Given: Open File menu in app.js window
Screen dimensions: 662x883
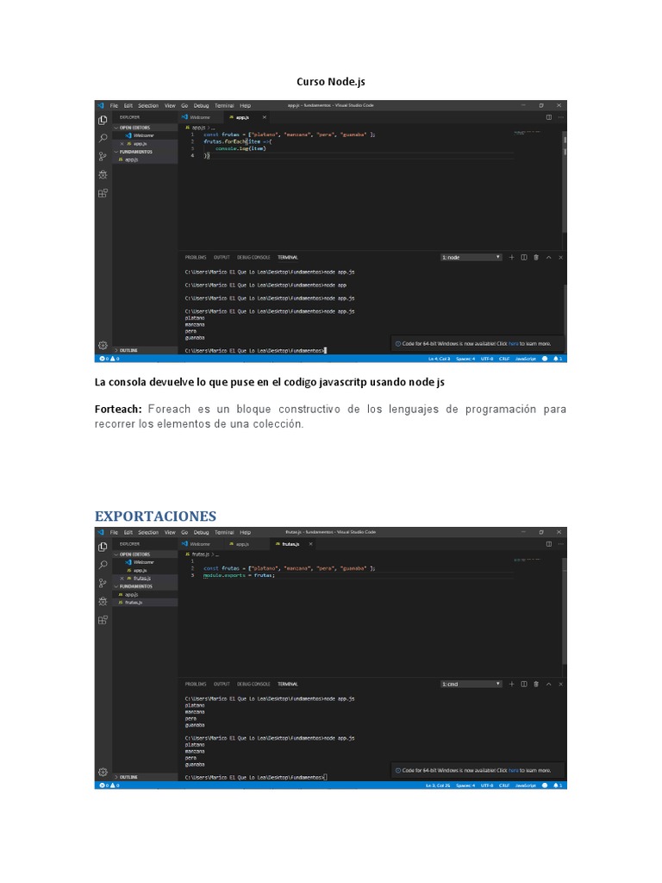Looking at the screenshot, I should coord(115,106).
